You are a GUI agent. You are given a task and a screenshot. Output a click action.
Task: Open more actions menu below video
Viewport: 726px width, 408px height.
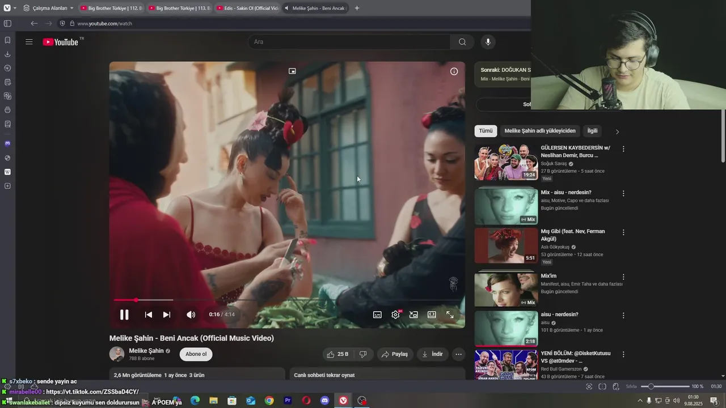tap(458, 354)
